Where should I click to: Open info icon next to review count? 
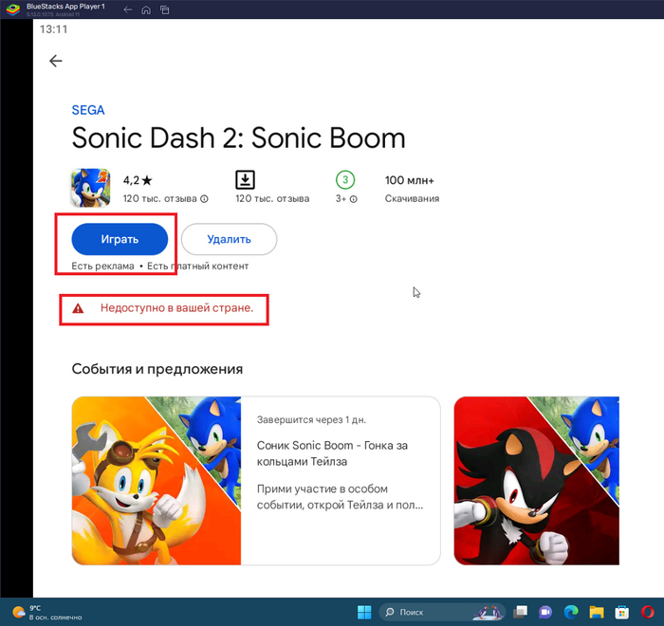pyautogui.click(x=204, y=199)
